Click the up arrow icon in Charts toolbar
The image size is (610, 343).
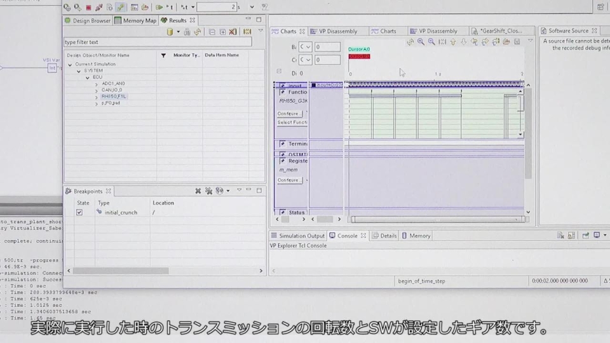[453, 42]
